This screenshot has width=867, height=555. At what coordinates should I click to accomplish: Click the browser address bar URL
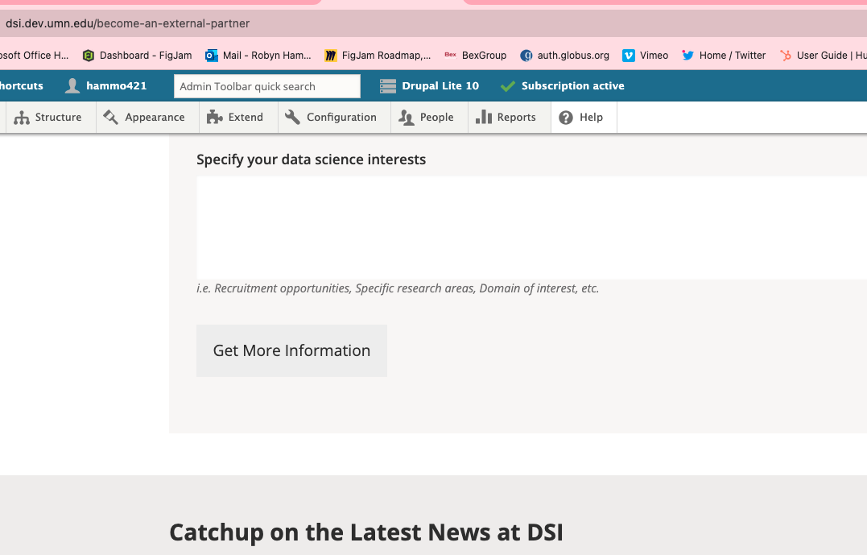(x=129, y=23)
